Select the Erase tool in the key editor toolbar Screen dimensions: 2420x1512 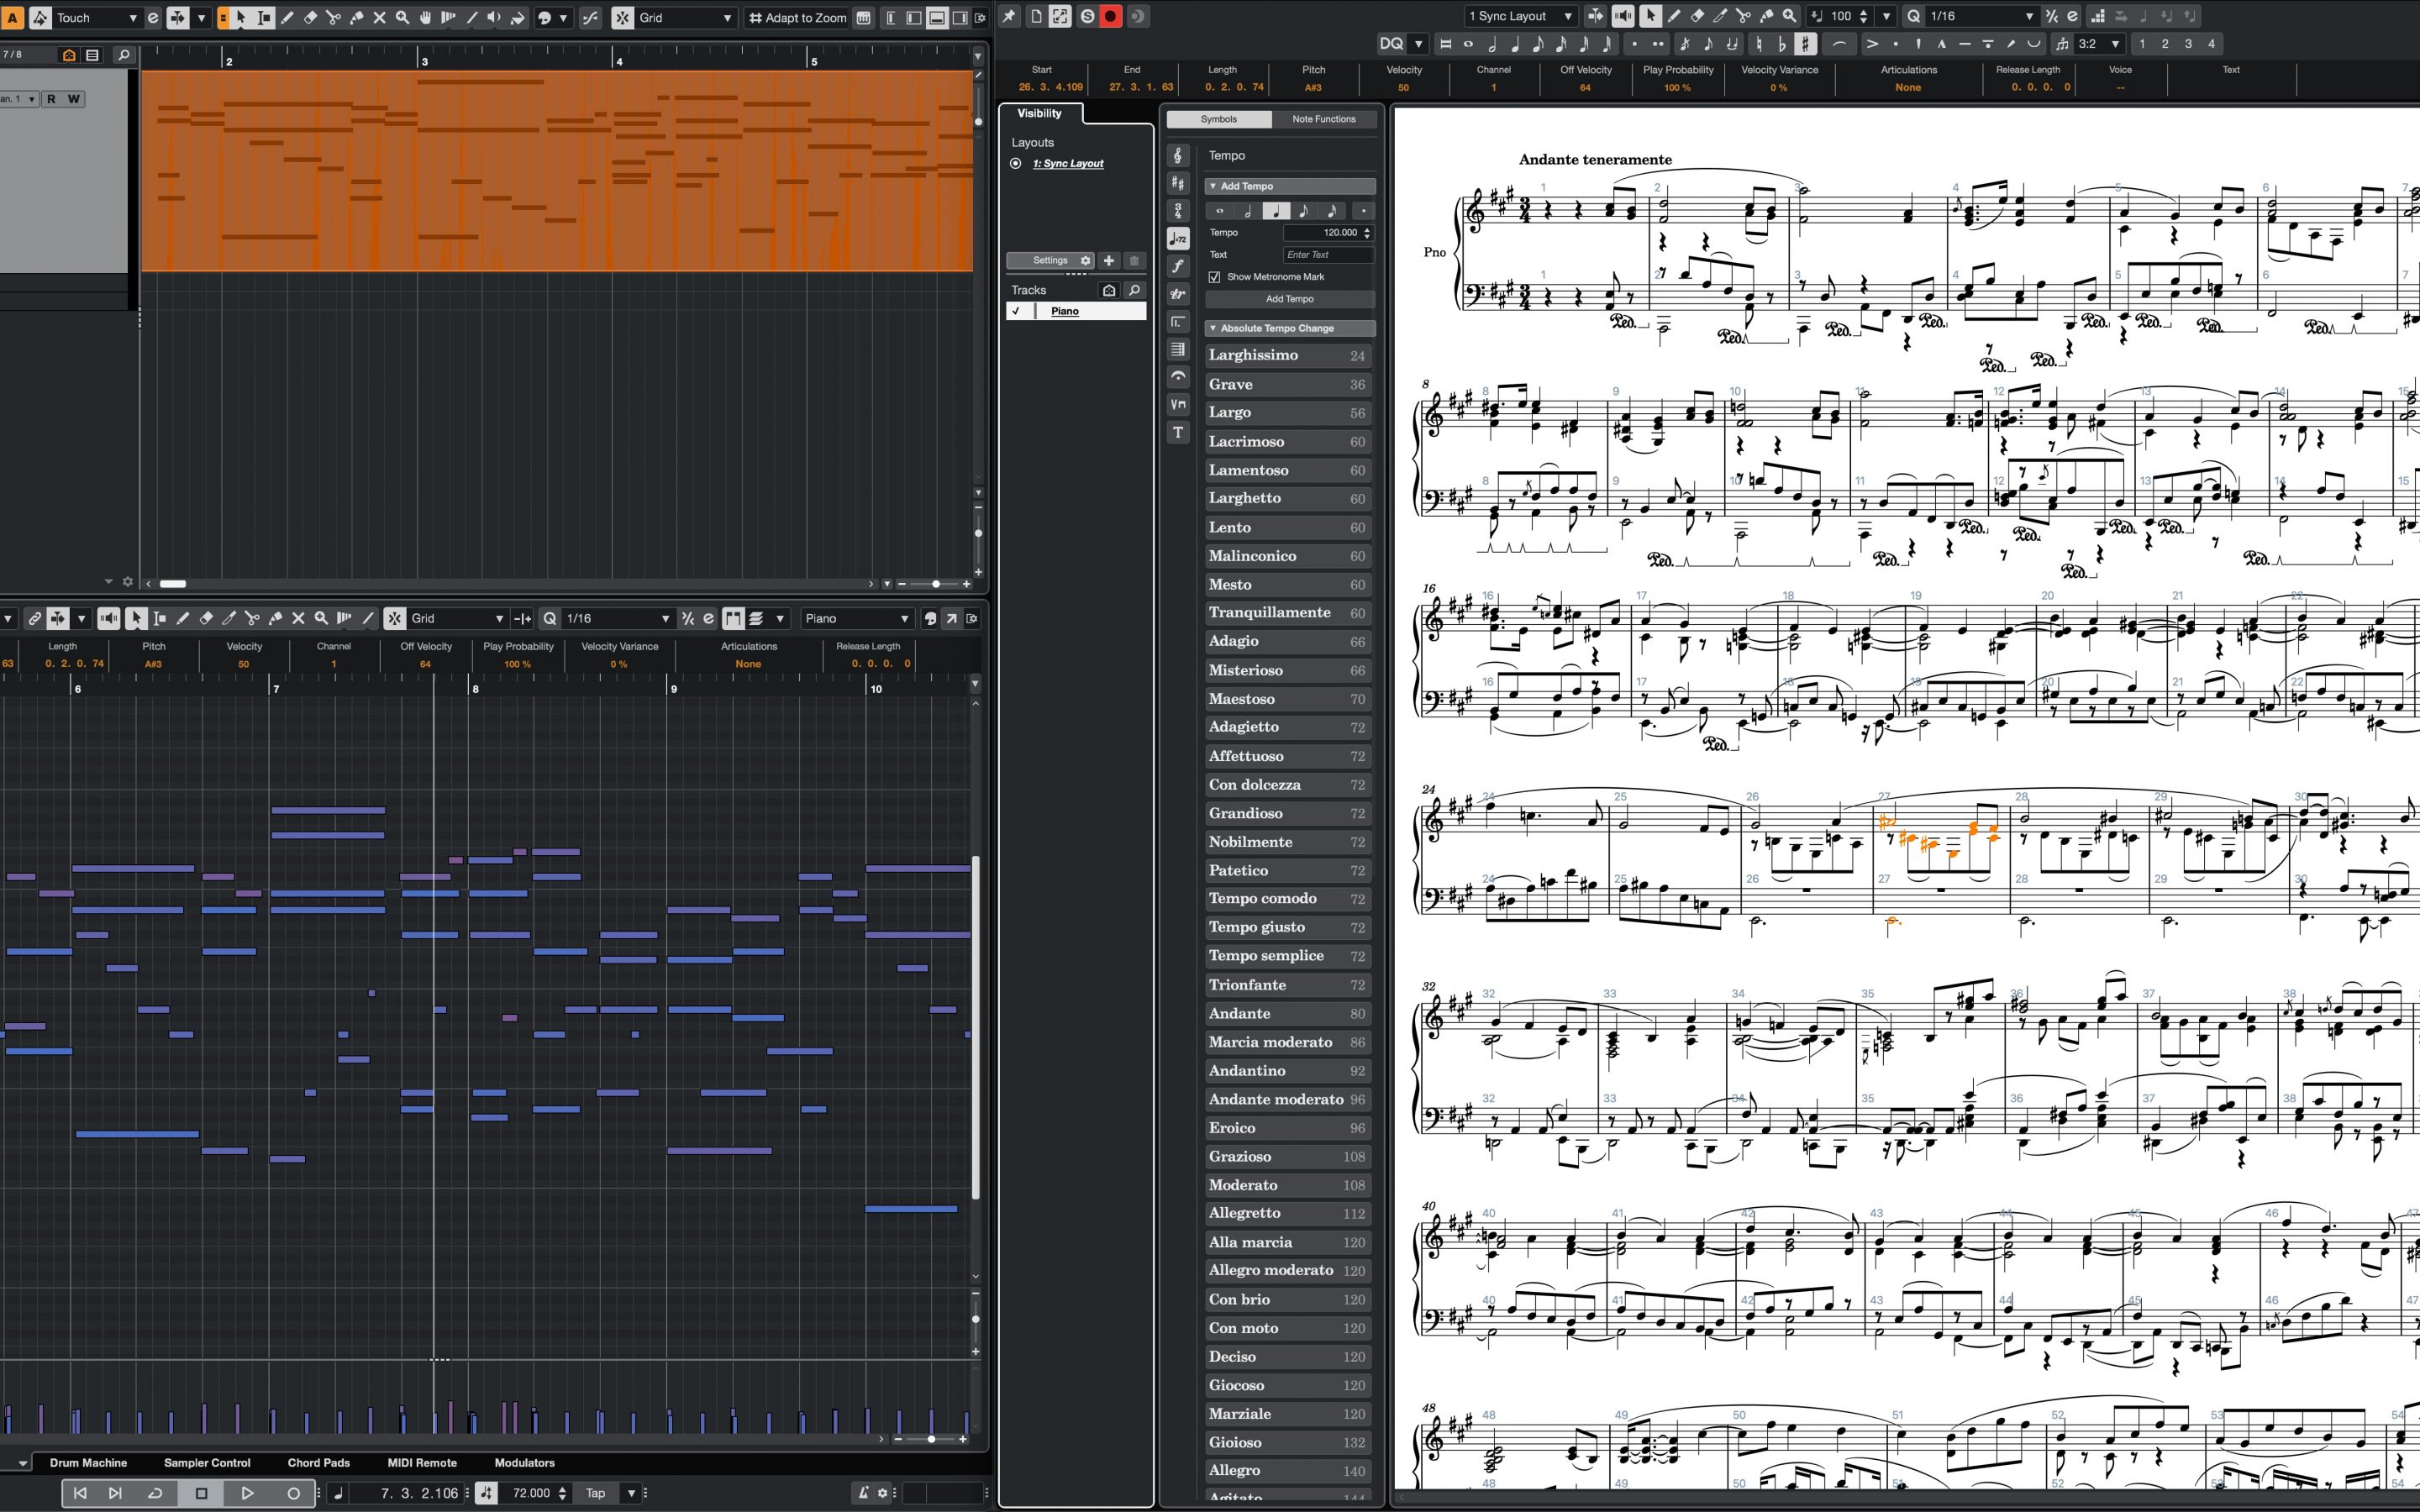(206, 618)
